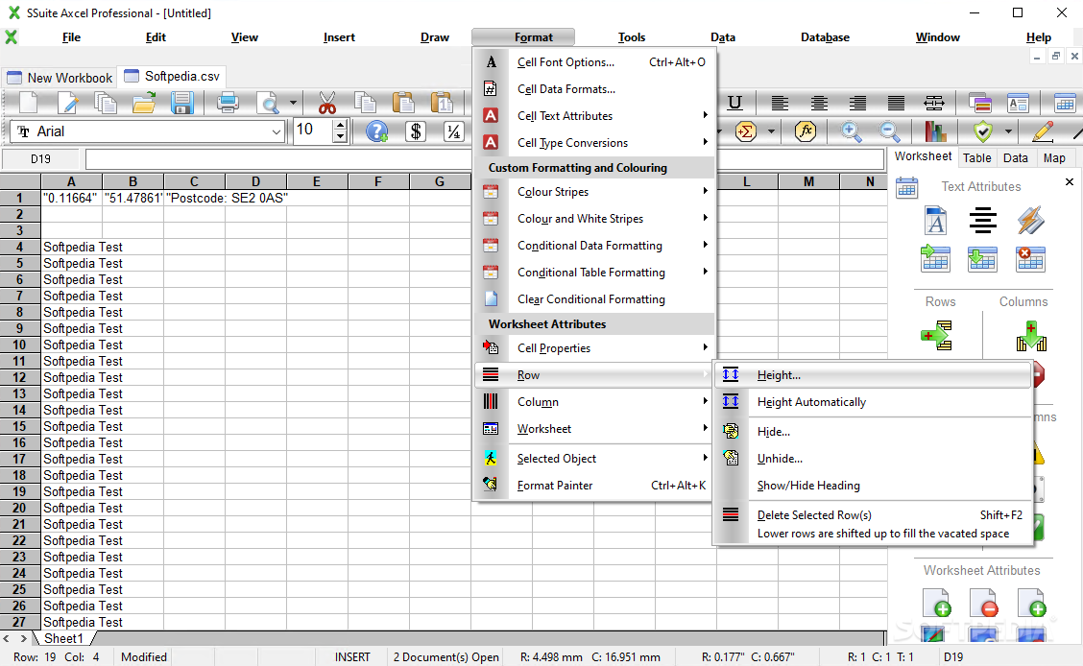The height and width of the screenshot is (666, 1083).
Task: Click the Zoom In magnifier icon
Action: point(851,131)
